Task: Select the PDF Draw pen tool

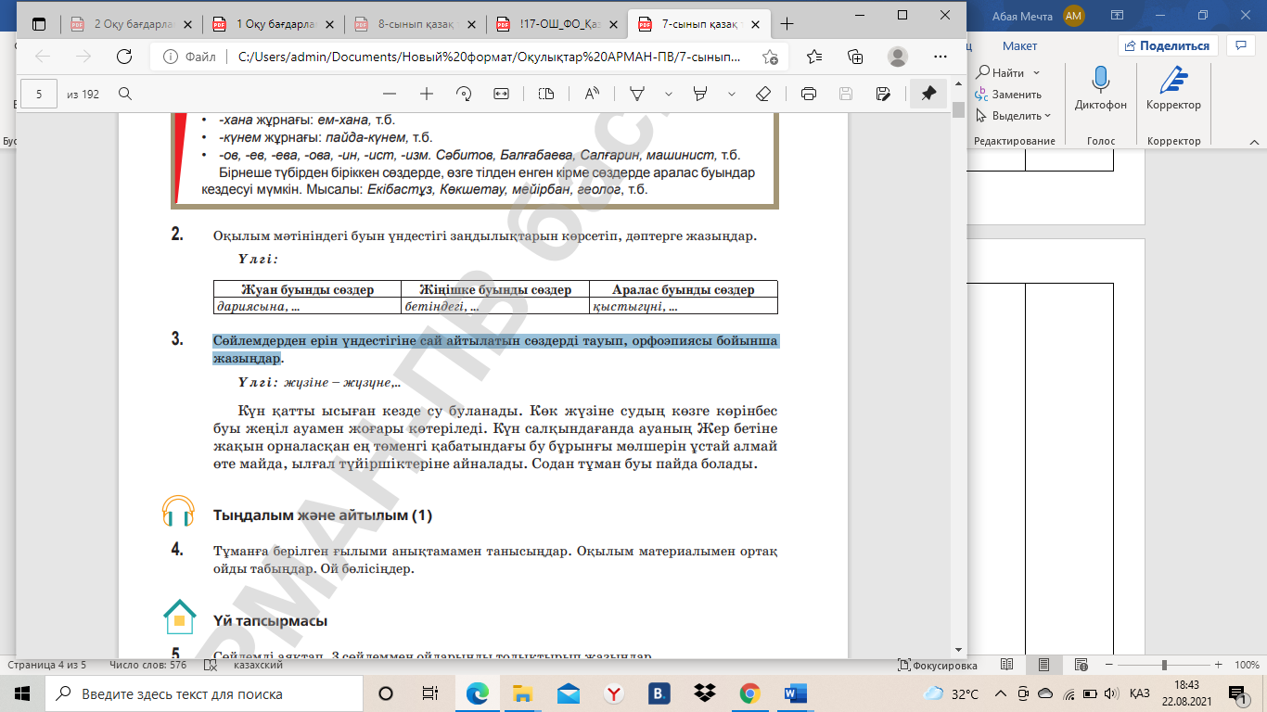Action: tap(637, 94)
